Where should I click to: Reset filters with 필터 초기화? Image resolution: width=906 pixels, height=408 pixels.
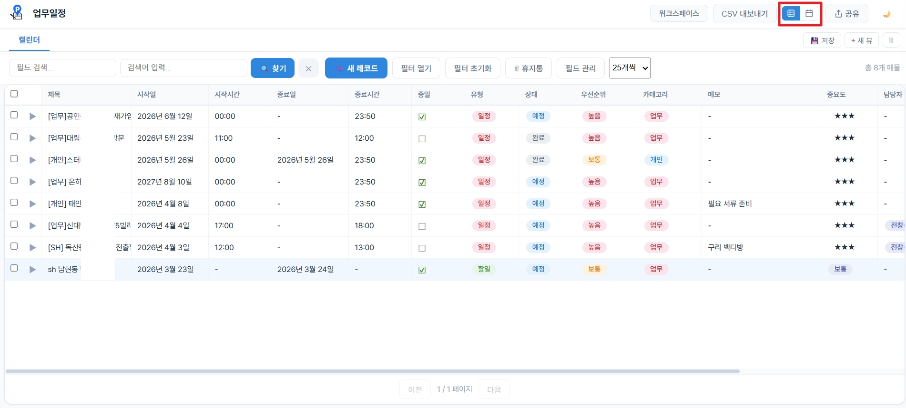[472, 68]
